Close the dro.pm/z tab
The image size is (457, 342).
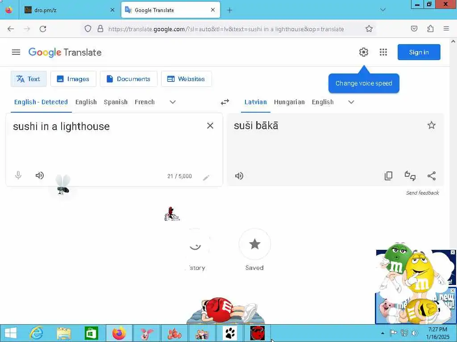[x=112, y=10]
